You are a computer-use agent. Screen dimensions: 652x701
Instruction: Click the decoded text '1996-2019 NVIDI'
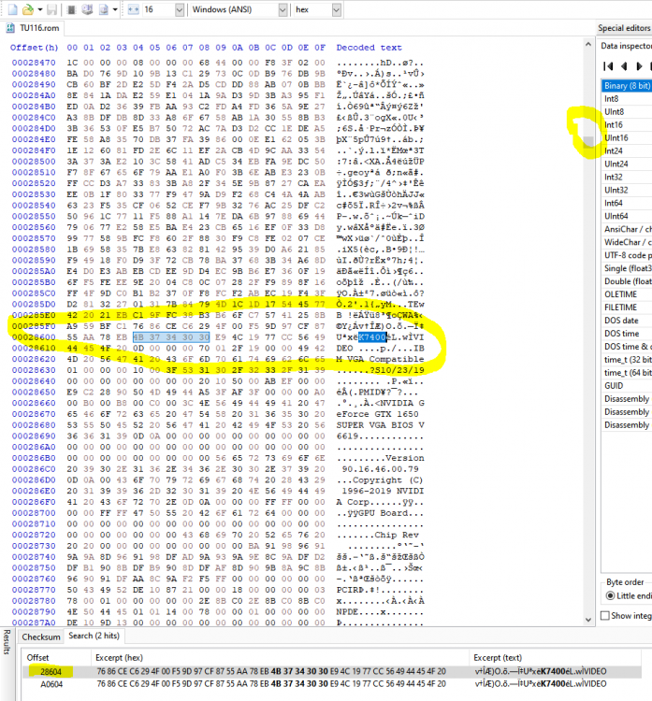coord(383,491)
